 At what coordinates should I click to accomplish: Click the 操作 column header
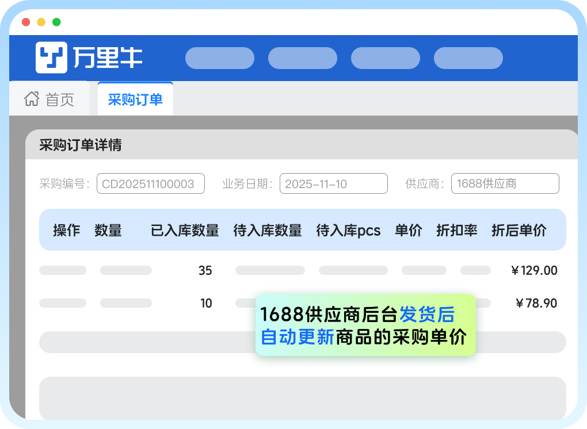click(67, 231)
